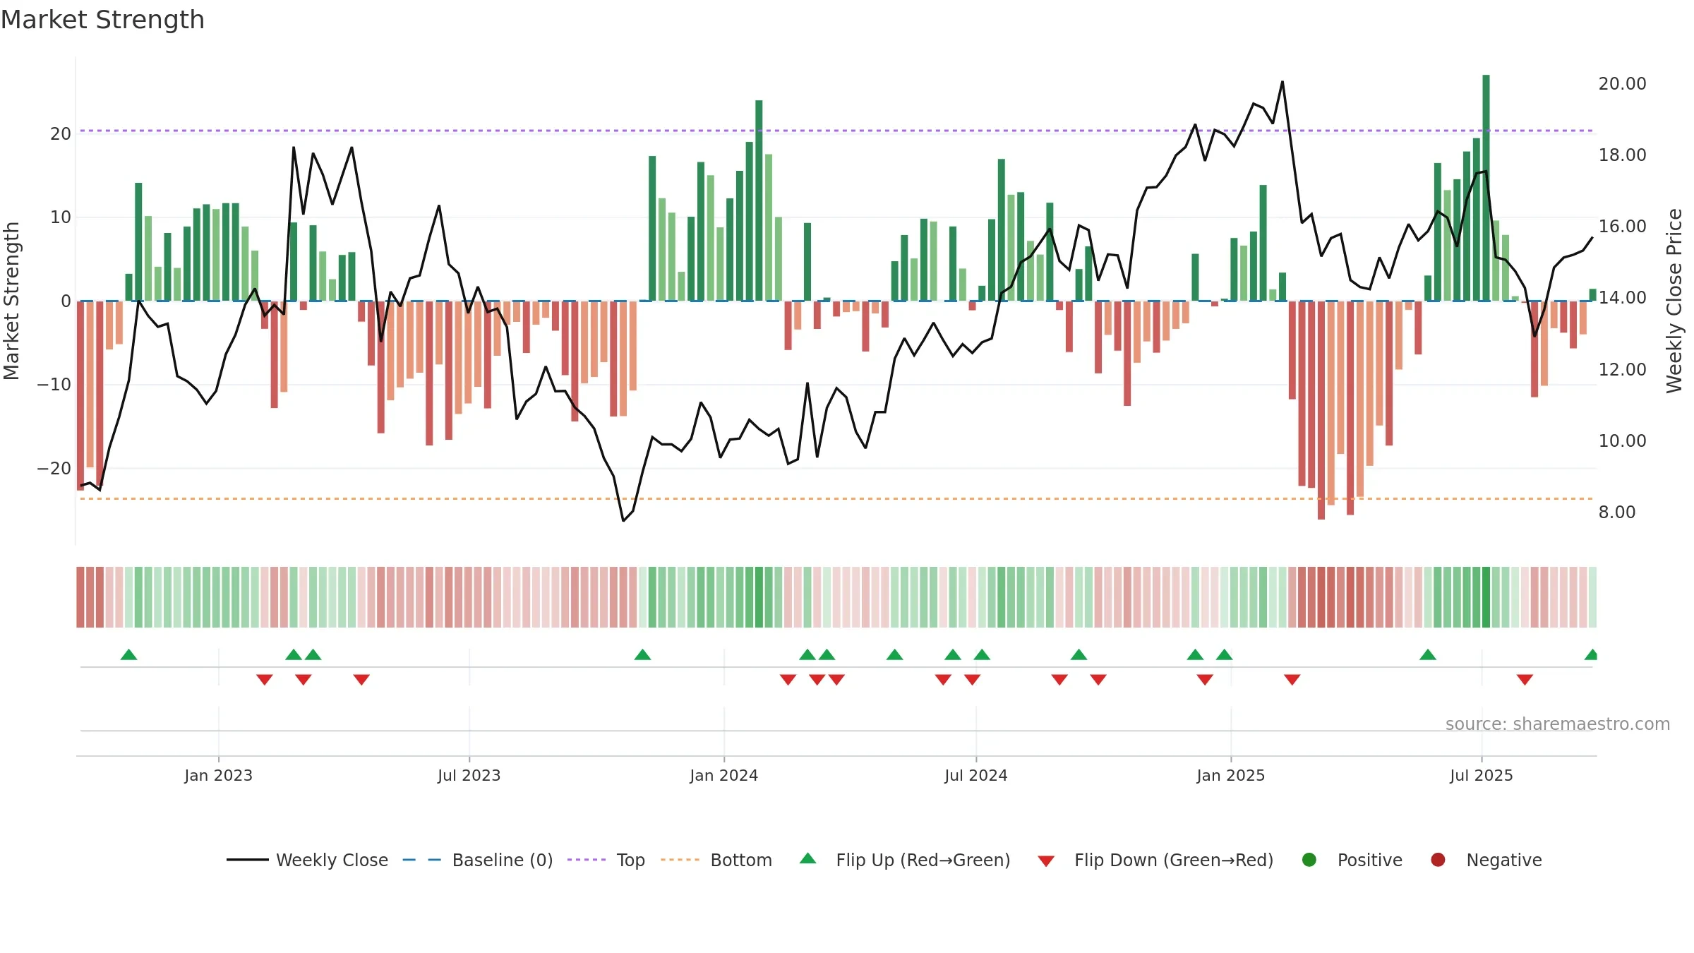Click the Market Strength vertical axis title
This screenshot has width=1694, height=953.
click(11, 301)
